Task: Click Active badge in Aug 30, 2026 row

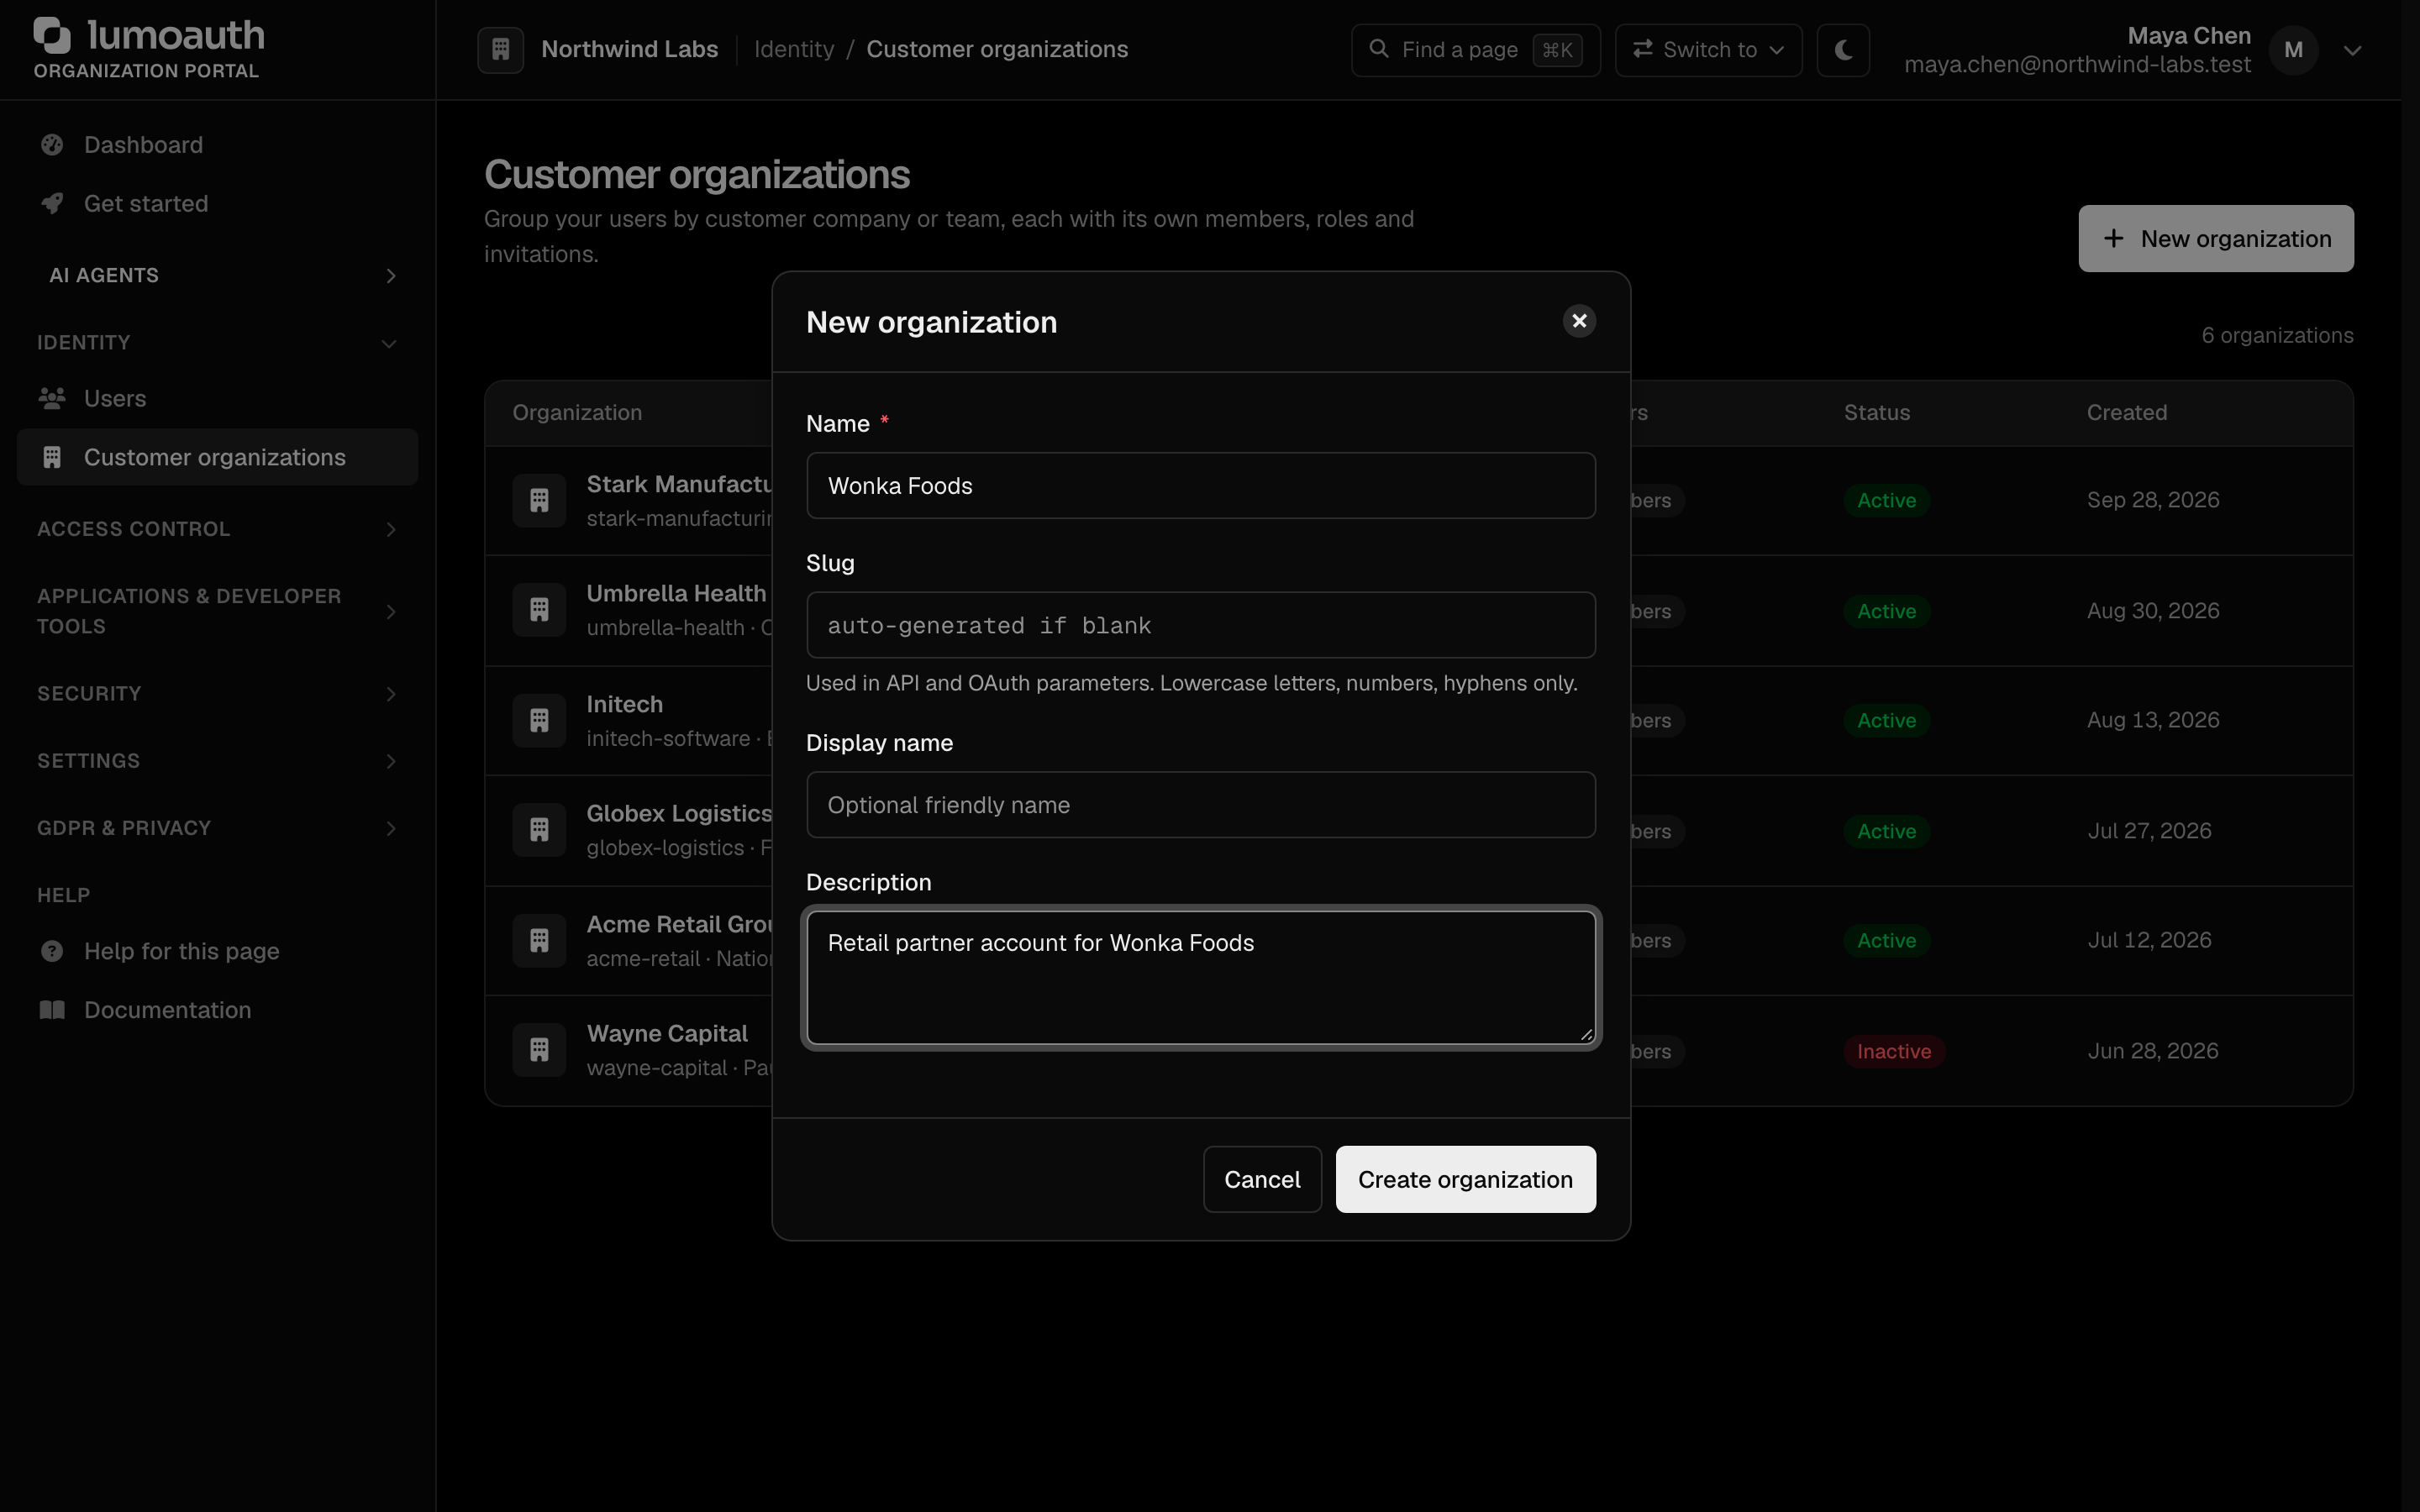Action: point(1886,611)
